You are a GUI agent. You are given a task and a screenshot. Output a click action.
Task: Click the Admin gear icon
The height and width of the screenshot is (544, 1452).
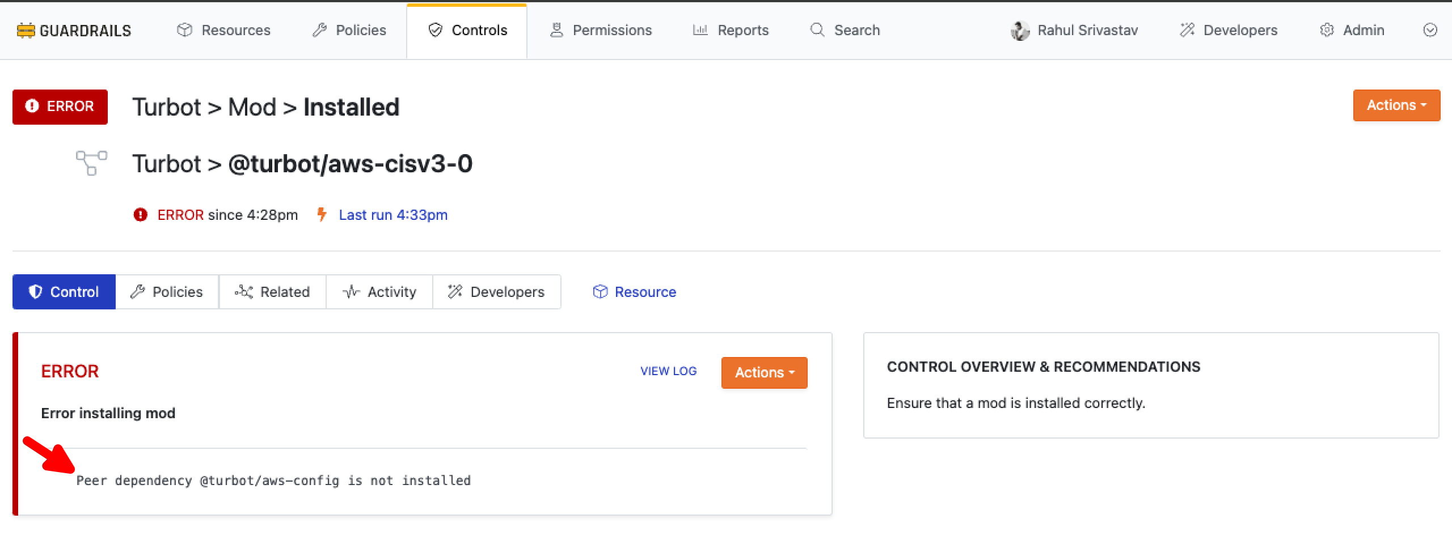[1327, 31]
